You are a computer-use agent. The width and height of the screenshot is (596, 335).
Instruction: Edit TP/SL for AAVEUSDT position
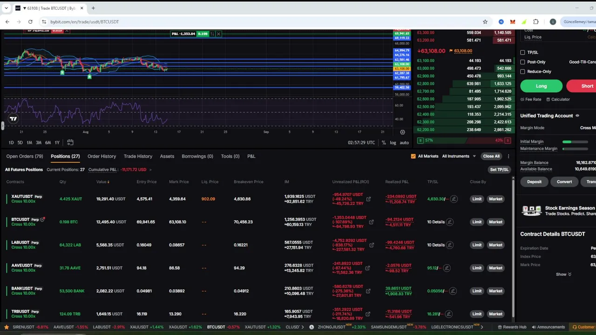447,268
